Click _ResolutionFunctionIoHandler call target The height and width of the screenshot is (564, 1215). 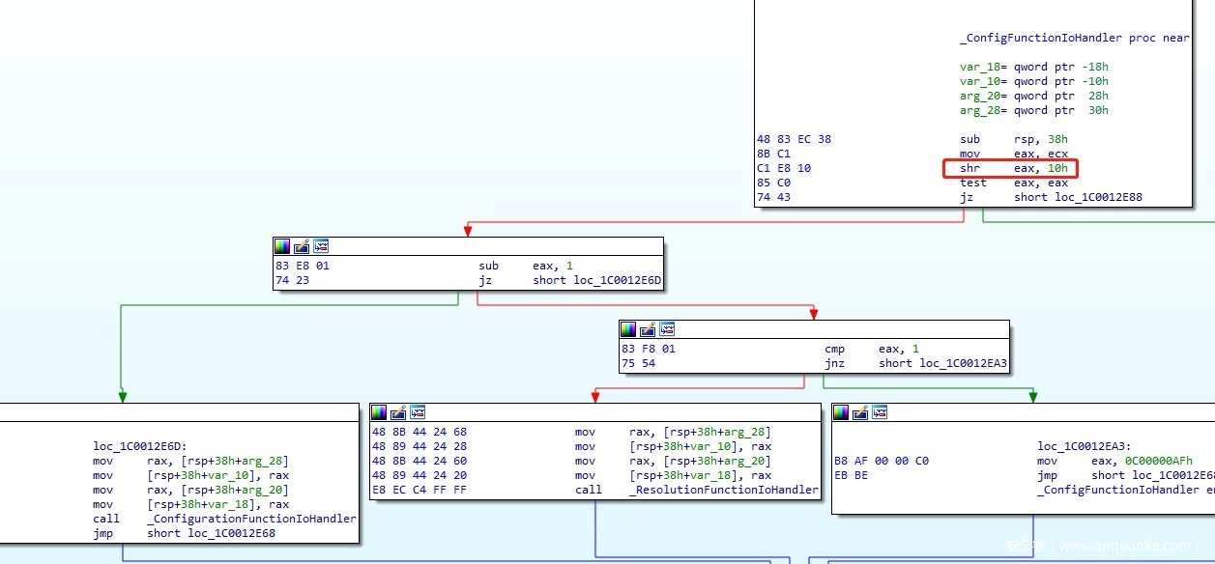coord(723,490)
